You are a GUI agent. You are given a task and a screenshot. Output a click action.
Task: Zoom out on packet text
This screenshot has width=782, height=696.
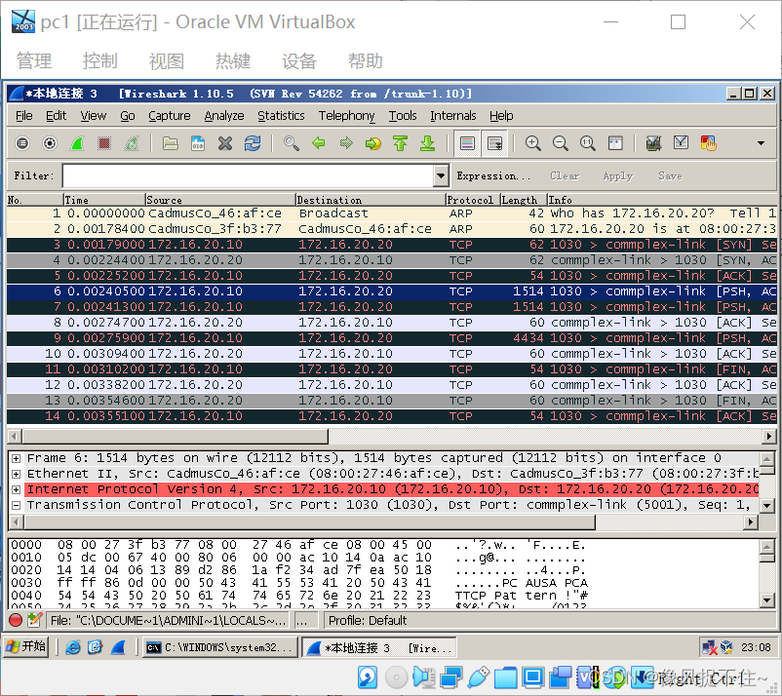tap(561, 143)
